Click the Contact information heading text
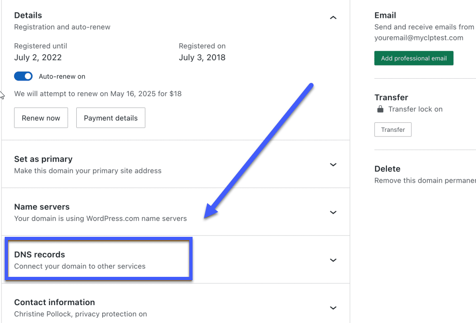Image resolution: width=476 pixels, height=323 pixels. coord(55,302)
